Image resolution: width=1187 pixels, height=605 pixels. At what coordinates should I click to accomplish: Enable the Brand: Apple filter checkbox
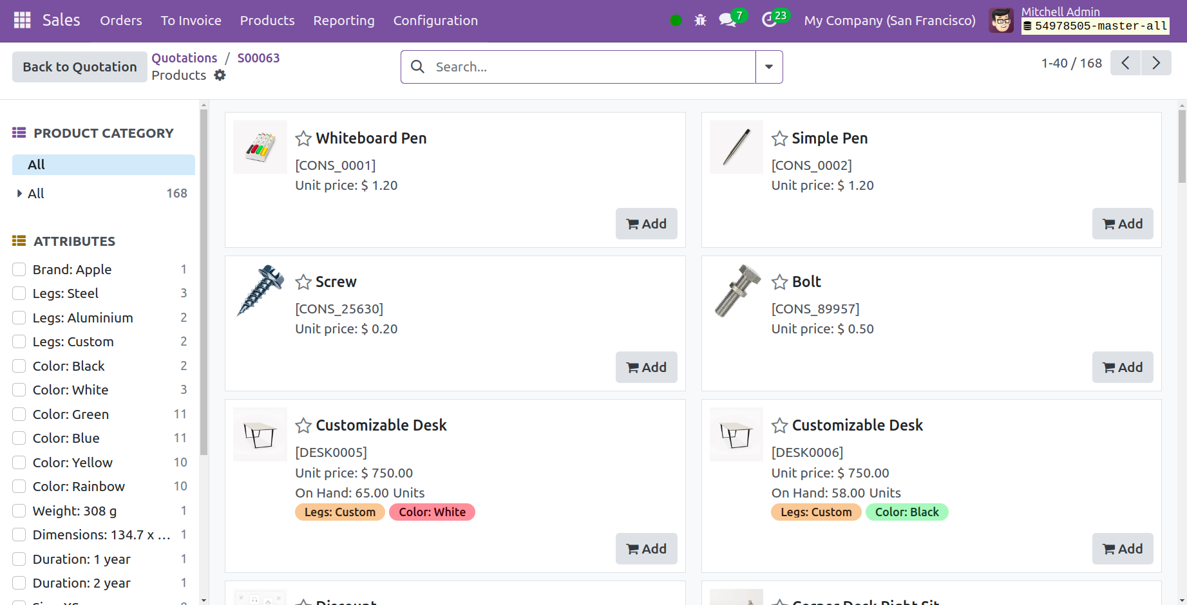point(19,270)
